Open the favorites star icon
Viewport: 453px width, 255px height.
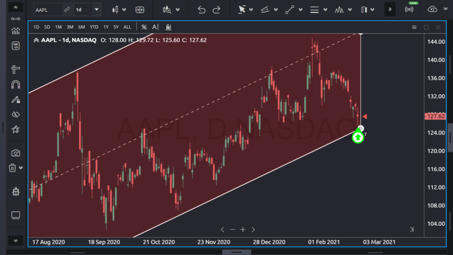point(15,129)
